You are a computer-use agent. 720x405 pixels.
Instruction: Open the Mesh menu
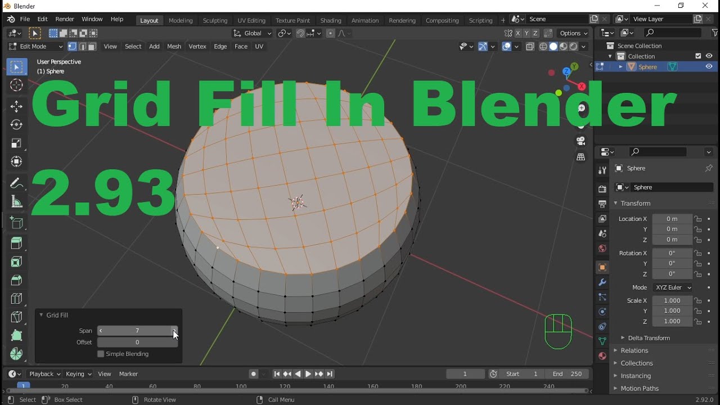[x=174, y=47]
